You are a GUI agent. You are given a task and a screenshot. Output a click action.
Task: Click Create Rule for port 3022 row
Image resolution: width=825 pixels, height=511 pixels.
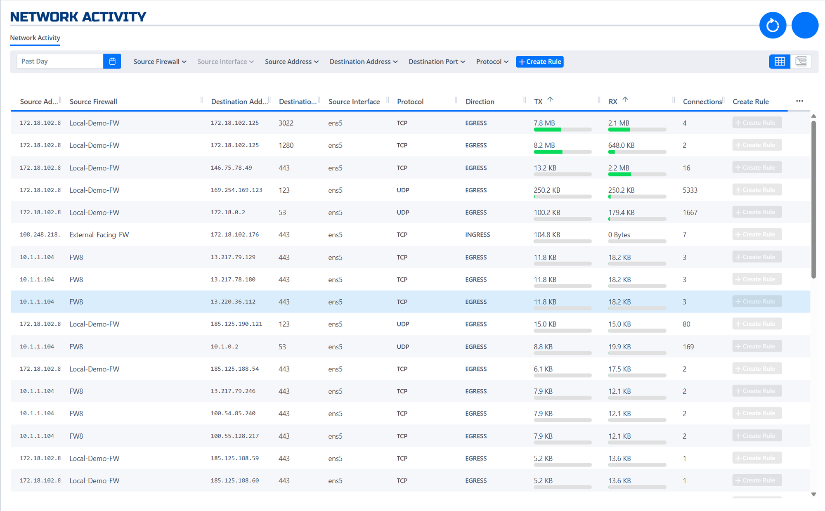[757, 123]
